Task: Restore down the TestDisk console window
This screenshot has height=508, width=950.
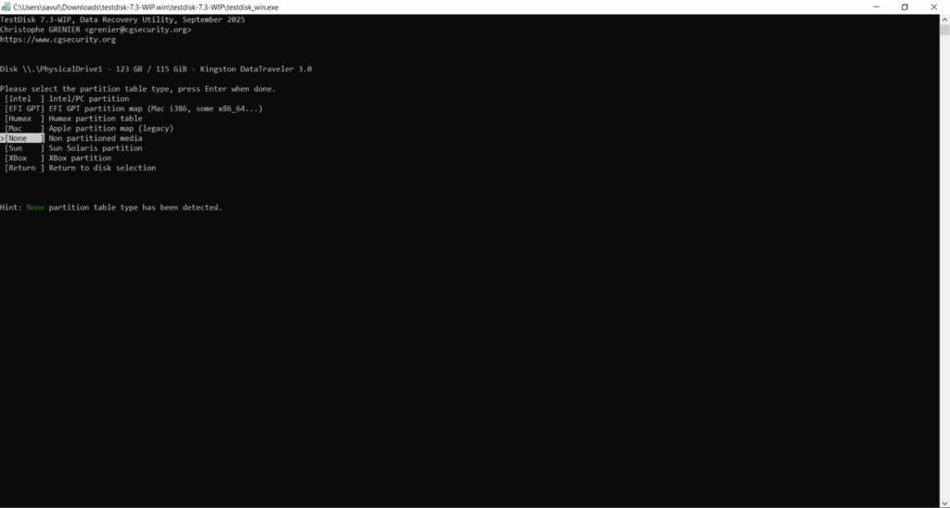Action: coord(905,6)
